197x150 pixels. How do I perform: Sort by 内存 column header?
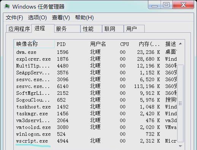click(x=149, y=44)
